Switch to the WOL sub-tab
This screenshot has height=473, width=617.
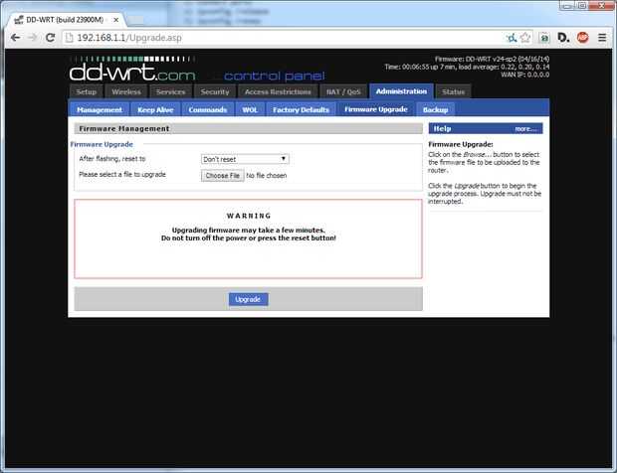(250, 109)
